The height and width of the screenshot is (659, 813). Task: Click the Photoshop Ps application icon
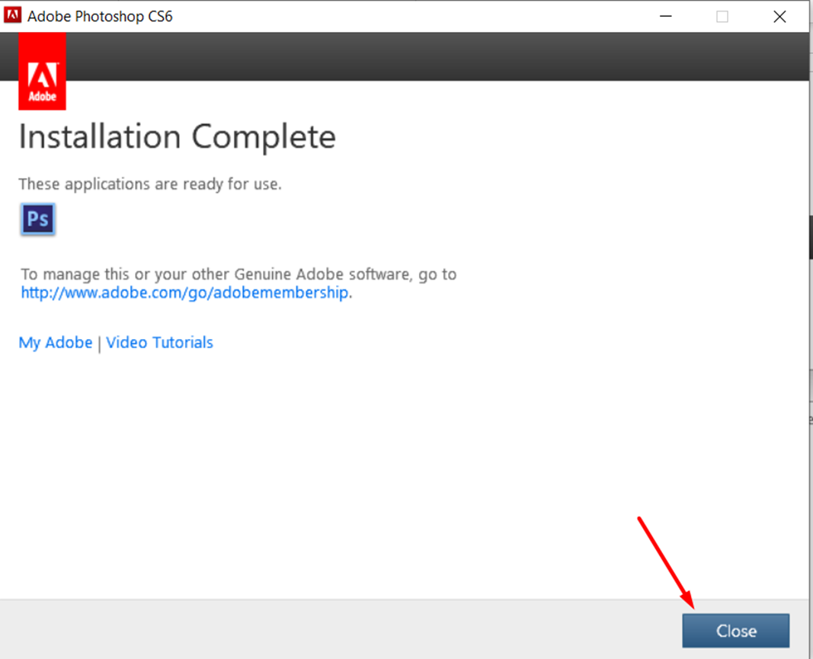coord(38,219)
